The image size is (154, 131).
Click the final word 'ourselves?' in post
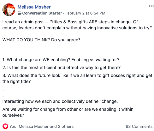pyautogui.click(x=13, y=115)
